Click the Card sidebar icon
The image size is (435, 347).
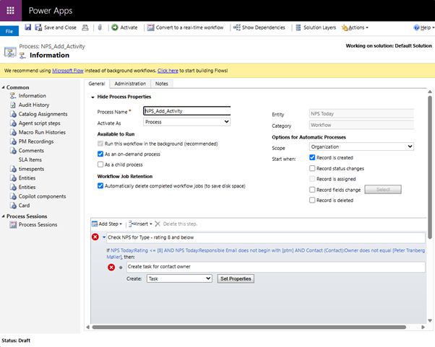point(13,205)
